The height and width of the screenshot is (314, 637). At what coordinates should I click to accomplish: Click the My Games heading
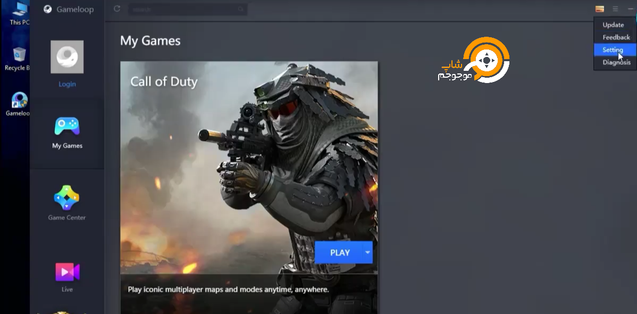click(150, 40)
